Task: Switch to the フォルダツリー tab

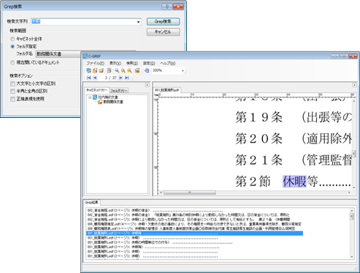Action: (119, 90)
